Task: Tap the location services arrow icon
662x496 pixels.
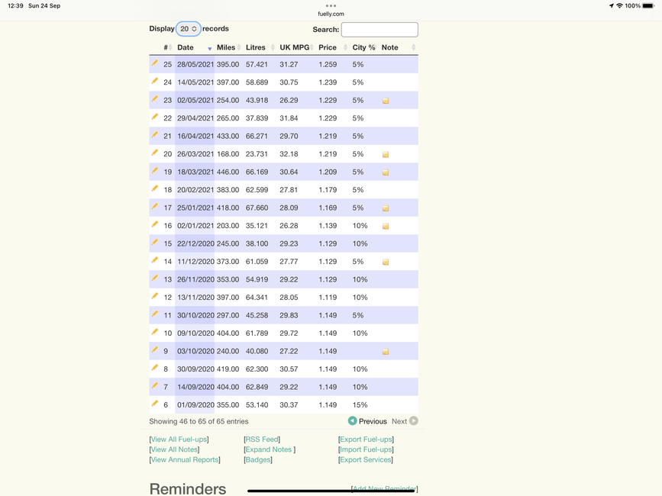Action: (x=611, y=5)
